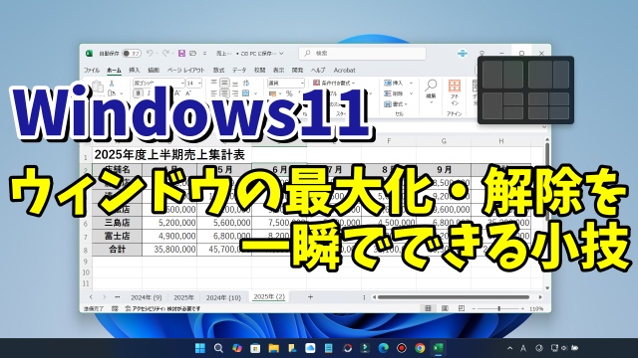
Task: Select the 2024年 (10) sheet tab
Action: point(223,297)
